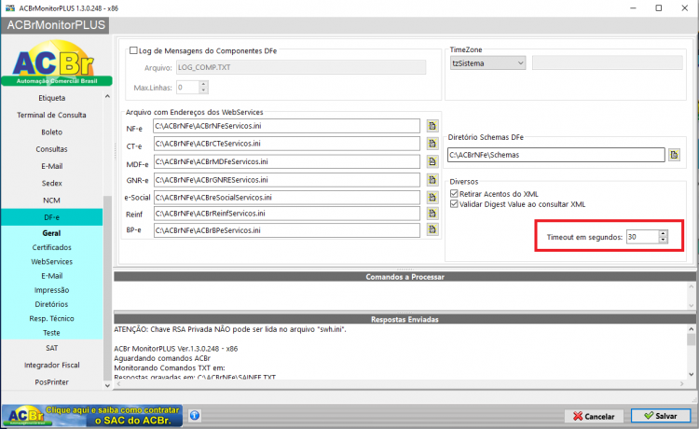Click the Salvar button

click(x=660, y=416)
